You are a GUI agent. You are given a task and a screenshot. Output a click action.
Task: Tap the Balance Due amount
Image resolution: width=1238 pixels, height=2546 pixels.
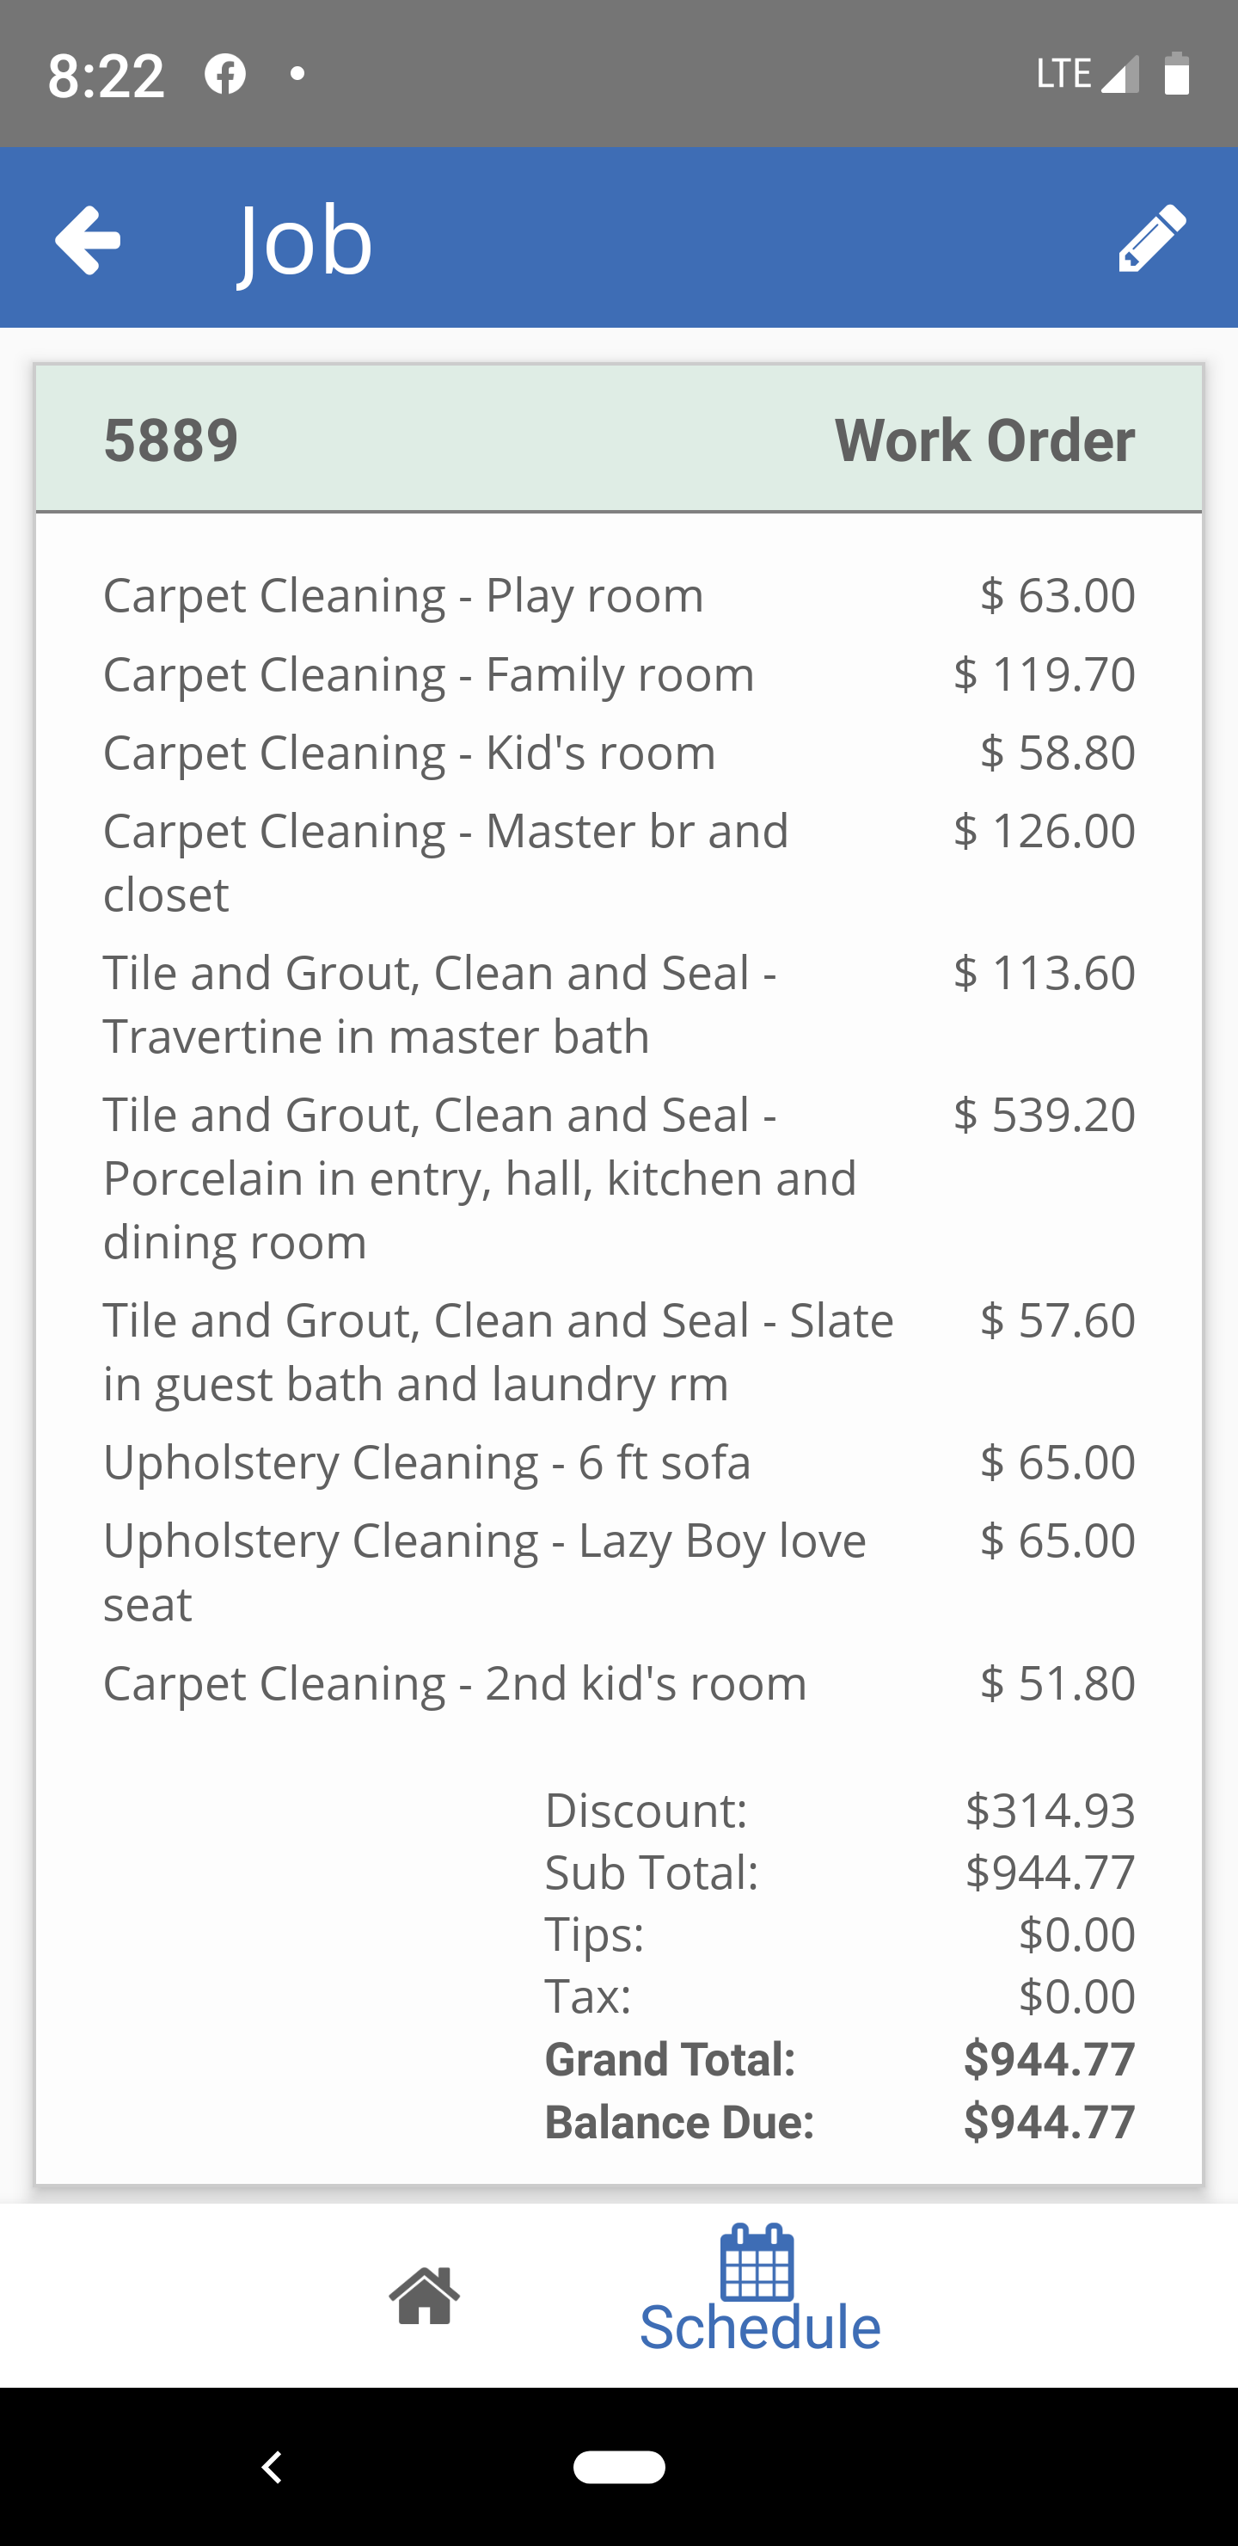pyautogui.click(x=1048, y=2123)
